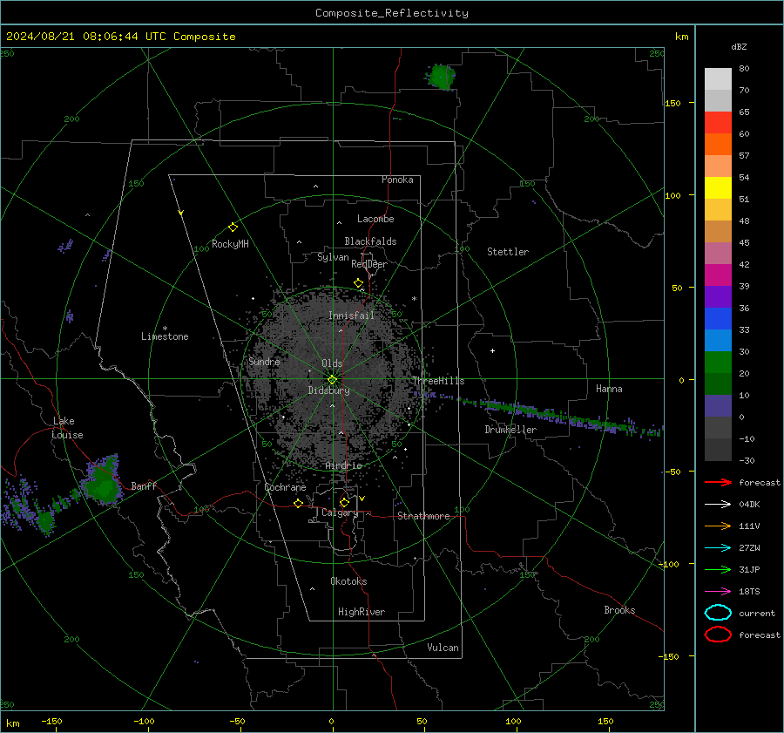Pick the light blue 30 dBZ swatch

click(718, 340)
